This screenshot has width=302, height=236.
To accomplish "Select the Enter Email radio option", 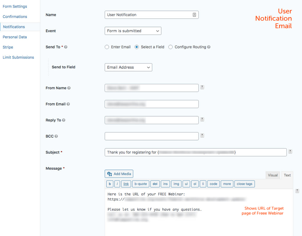I will 107,47.
